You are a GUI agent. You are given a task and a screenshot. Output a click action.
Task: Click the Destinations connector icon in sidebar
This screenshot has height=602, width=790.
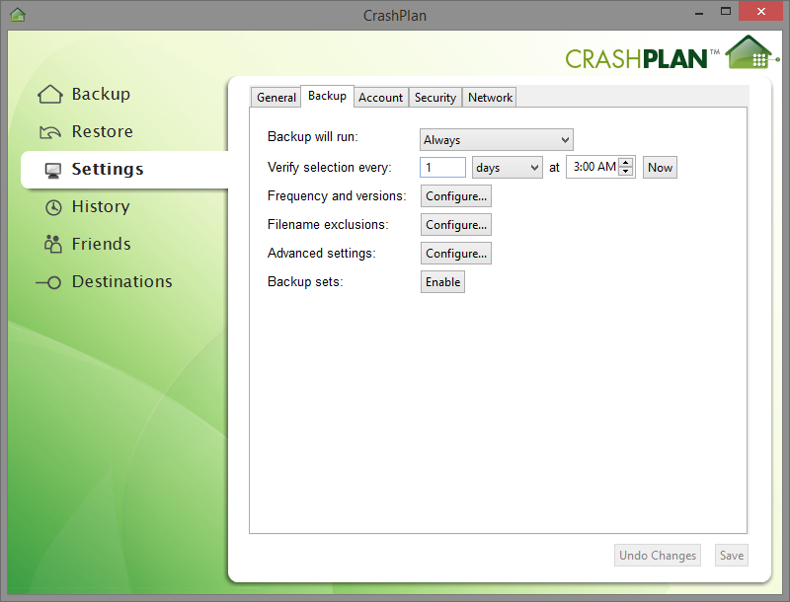pyautogui.click(x=48, y=282)
